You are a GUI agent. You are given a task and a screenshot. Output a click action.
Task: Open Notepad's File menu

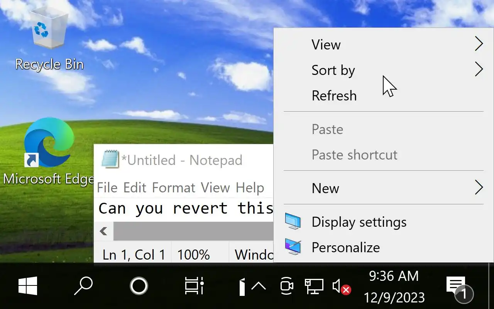tap(107, 188)
